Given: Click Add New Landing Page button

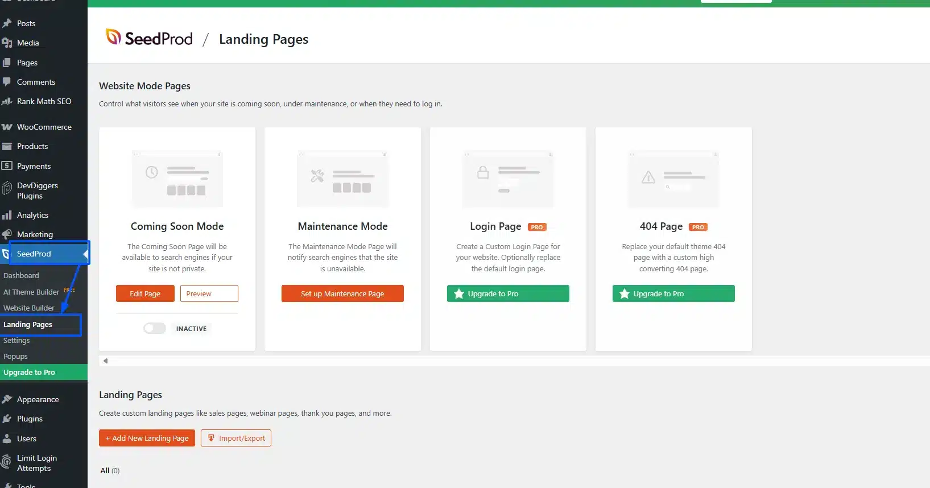Looking at the screenshot, I should tap(147, 438).
